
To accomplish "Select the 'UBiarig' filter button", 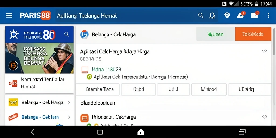I will click(x=250, y=89).
